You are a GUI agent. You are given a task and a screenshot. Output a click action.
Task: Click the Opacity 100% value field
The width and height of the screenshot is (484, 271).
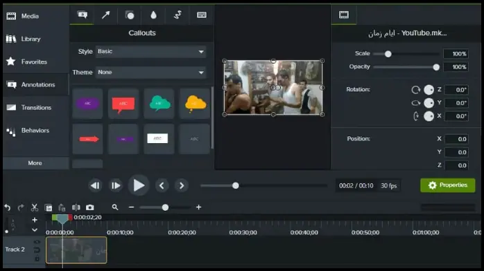click(x=456, y=67)
